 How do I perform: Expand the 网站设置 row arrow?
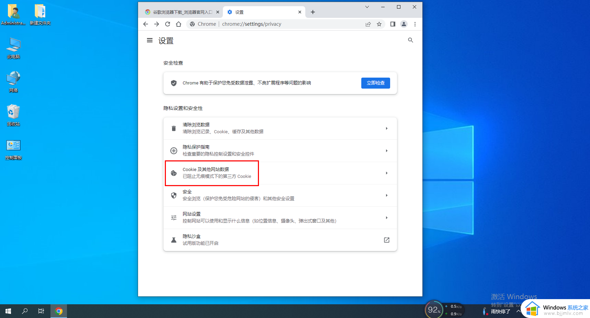[x=386, y=218]
